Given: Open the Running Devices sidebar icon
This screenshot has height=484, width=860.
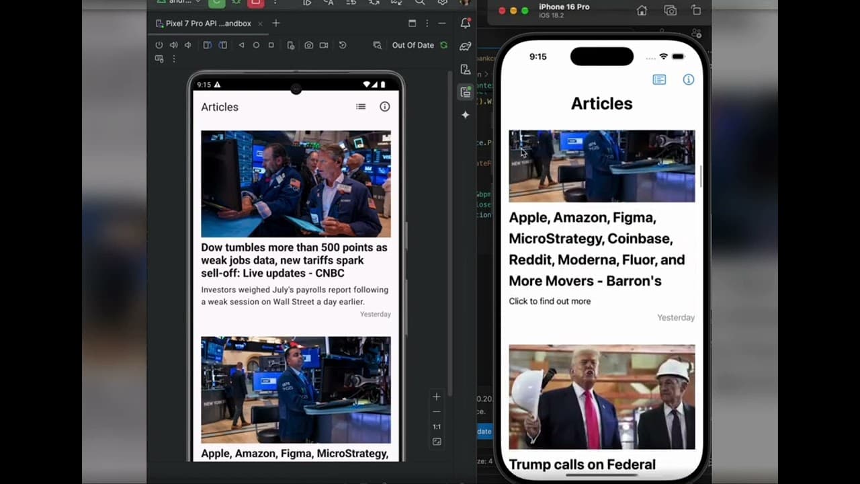Looking at the screenshot, I should (465, 92).
